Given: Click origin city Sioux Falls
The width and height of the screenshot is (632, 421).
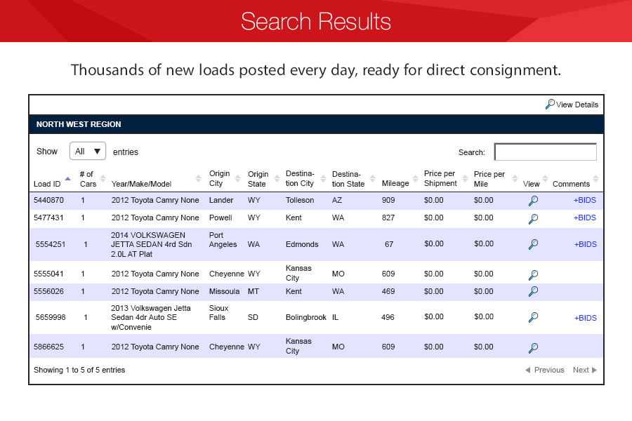Looking at the screenshot, I should point(218,313).
